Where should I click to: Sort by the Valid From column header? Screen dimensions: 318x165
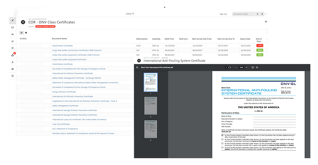[x=169, y=39]
